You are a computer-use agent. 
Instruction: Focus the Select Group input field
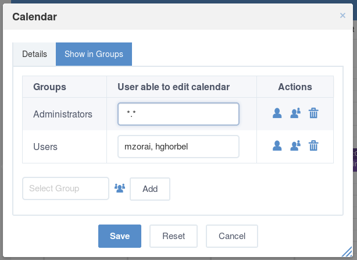coord(66,188)
